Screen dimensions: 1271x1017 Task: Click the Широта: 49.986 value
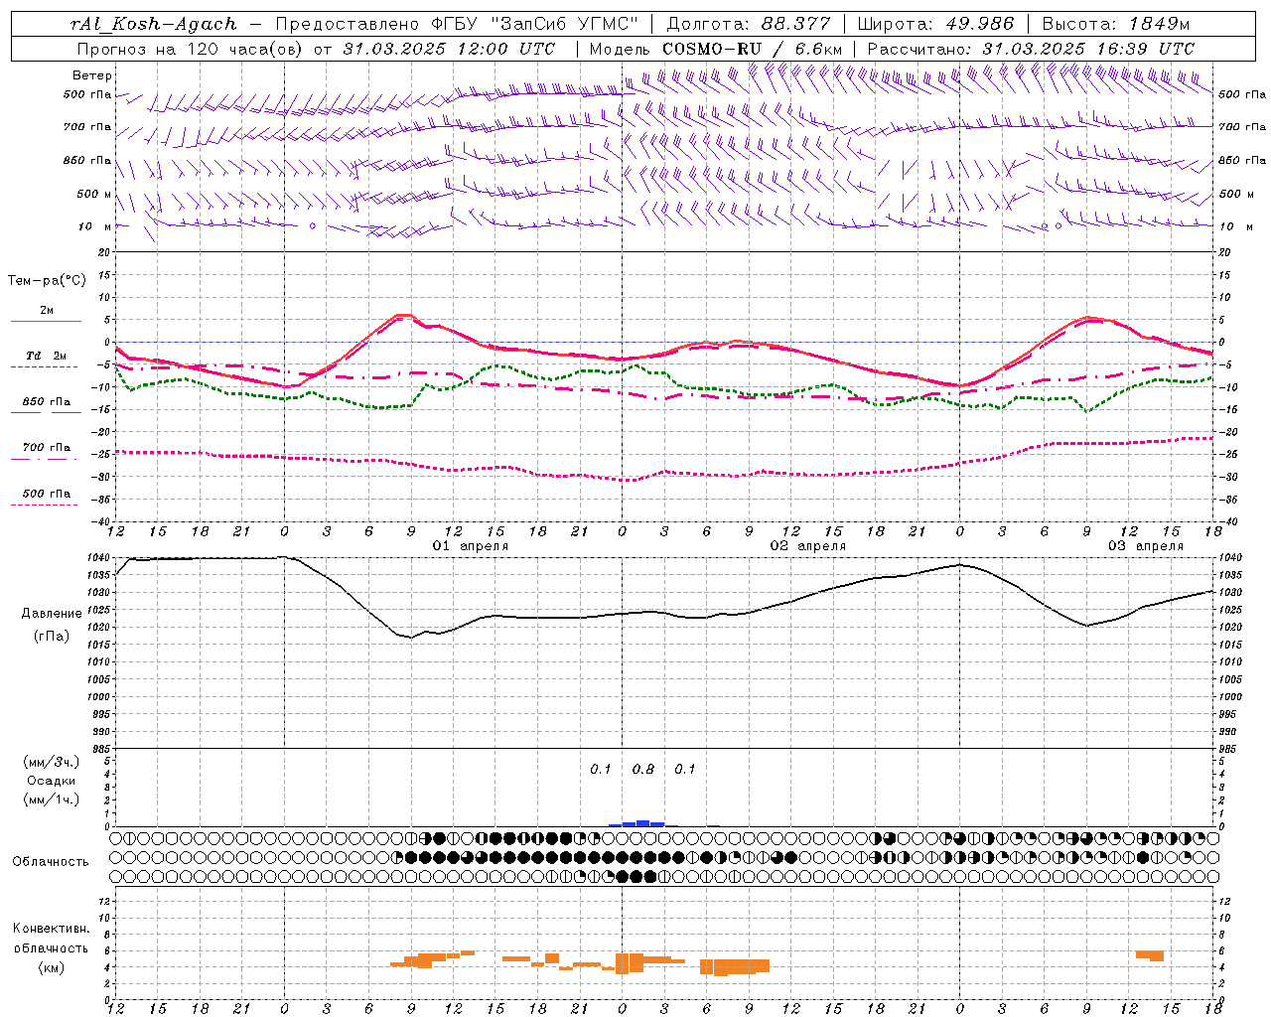pos(935,24)
